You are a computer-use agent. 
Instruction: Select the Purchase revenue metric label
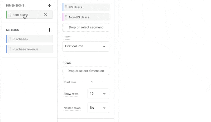point(25,49)
